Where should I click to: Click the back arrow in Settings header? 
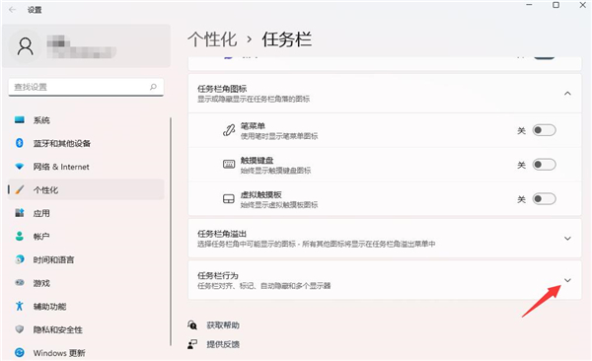click(12, 10)
